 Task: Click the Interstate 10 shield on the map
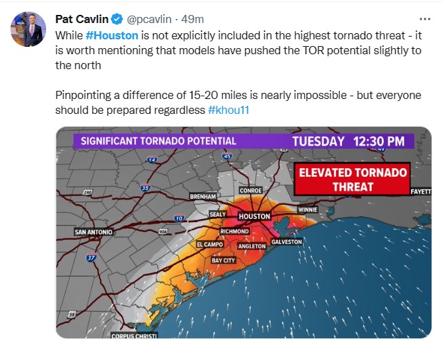(179, 218)
